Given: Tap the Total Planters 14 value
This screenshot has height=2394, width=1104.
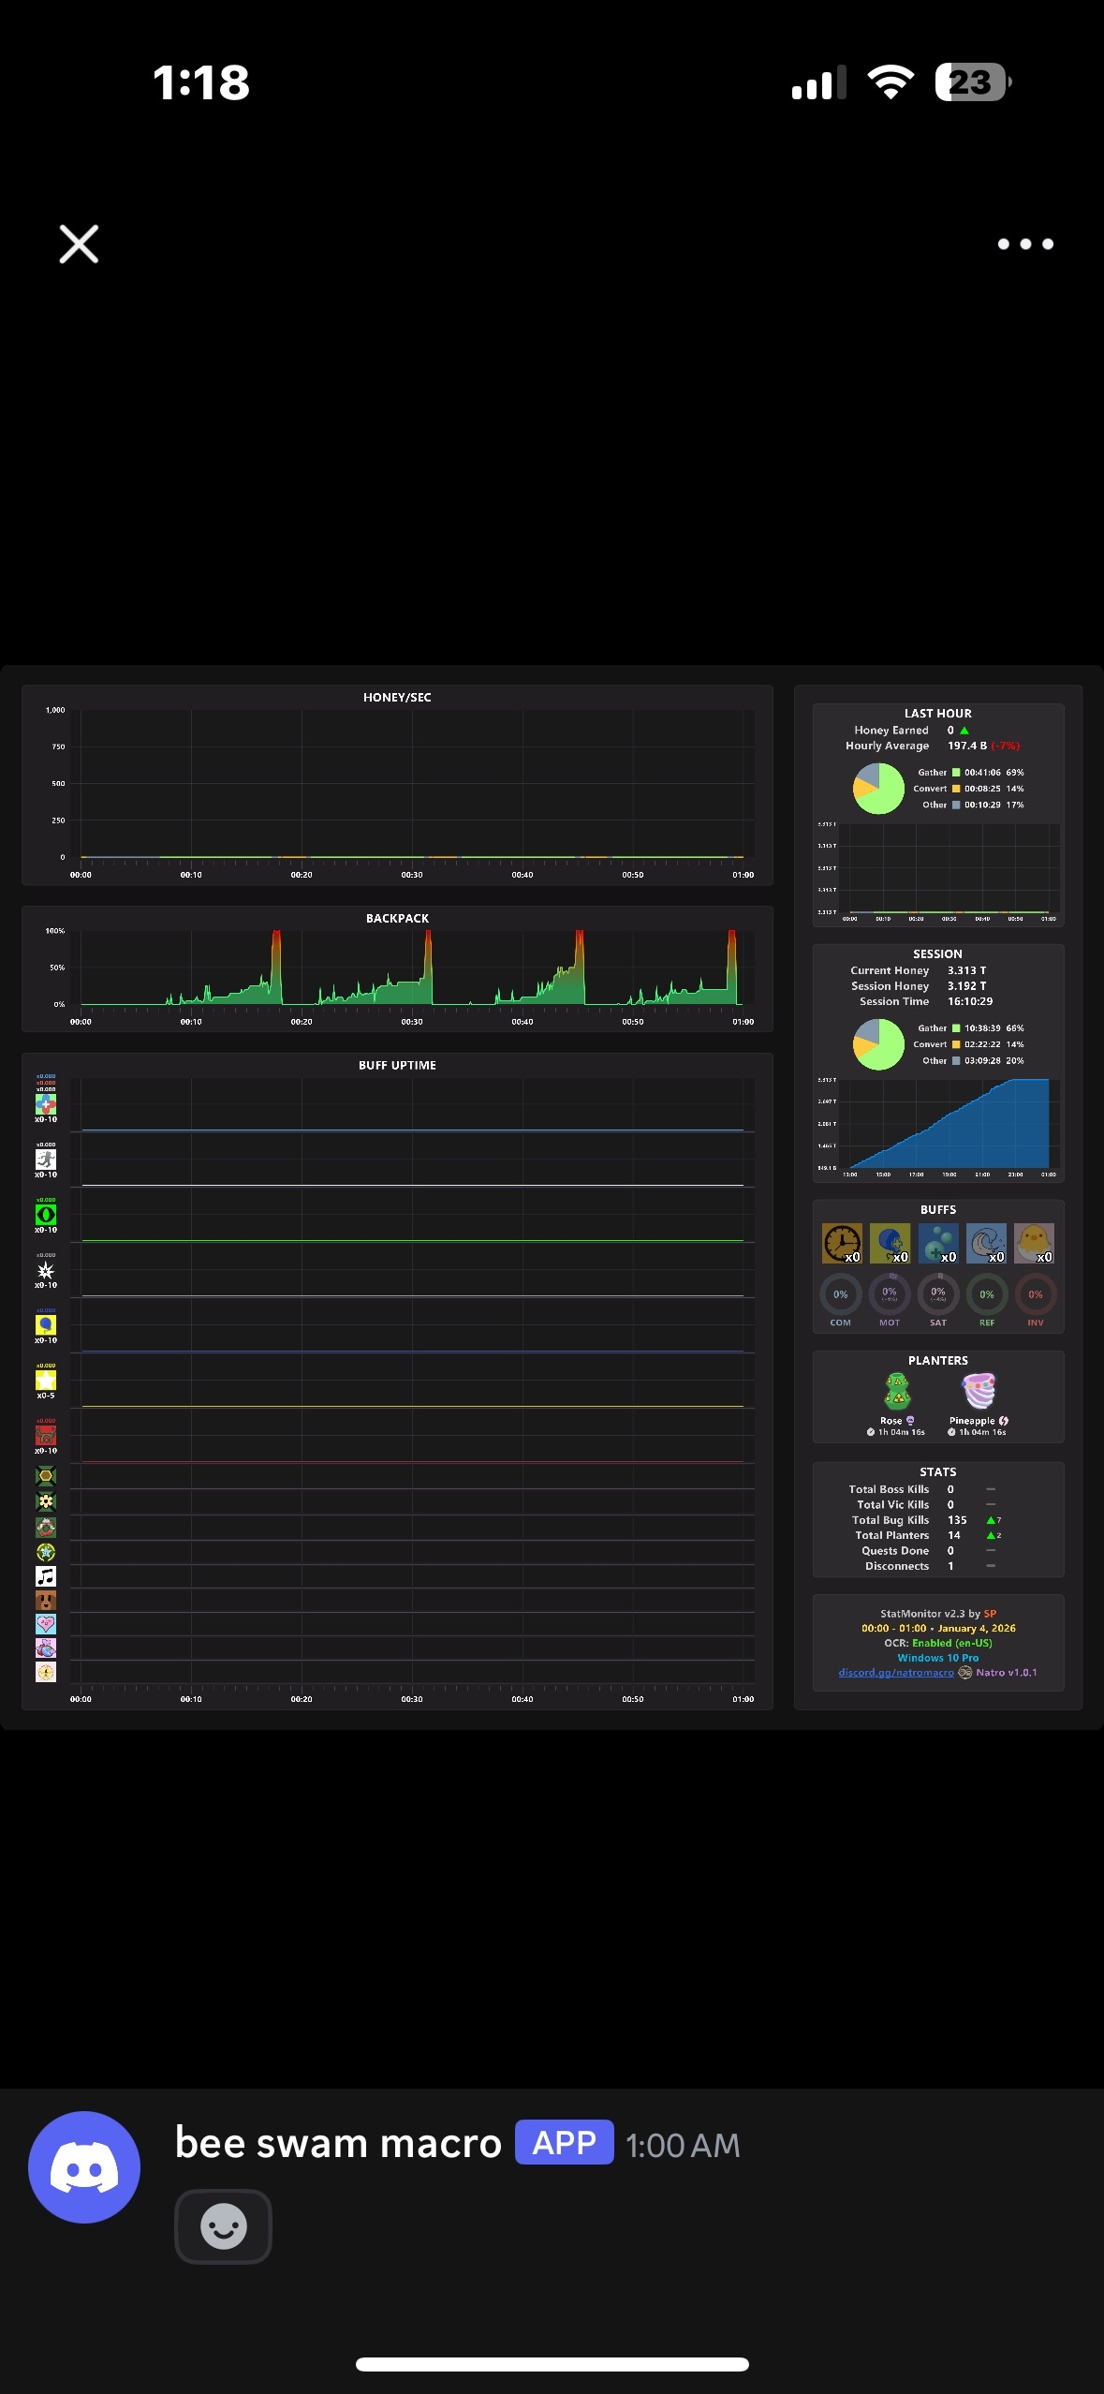Looking at the screenshot, I should point(954,1536).
